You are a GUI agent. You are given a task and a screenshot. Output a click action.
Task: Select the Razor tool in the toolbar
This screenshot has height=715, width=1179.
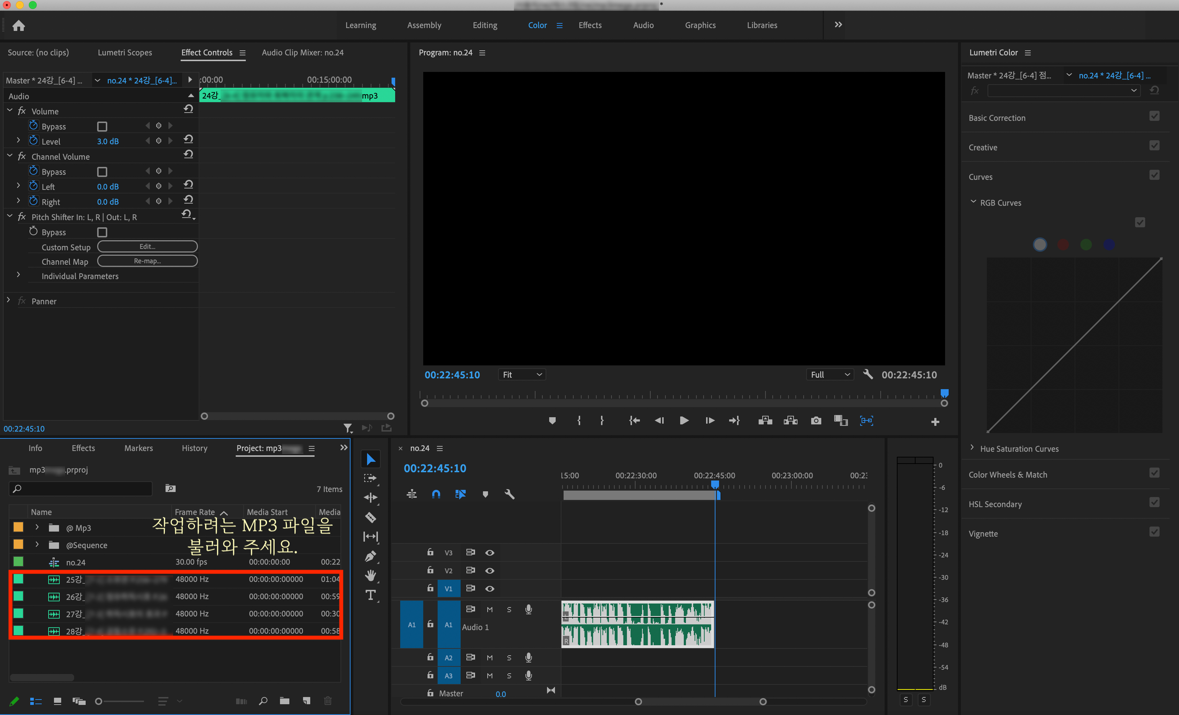(x=370, y=517)
